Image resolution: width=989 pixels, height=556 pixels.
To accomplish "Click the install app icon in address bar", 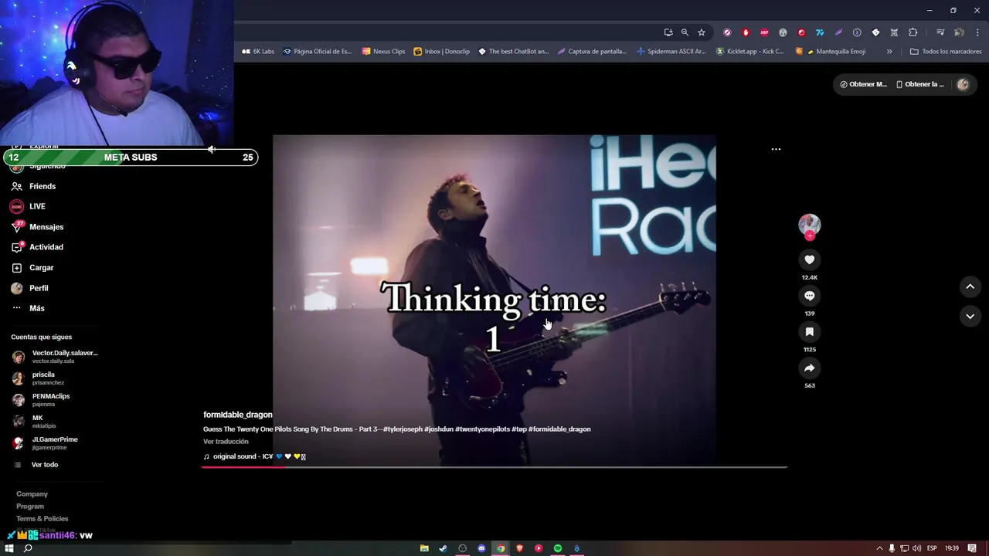I will point(668,32).
